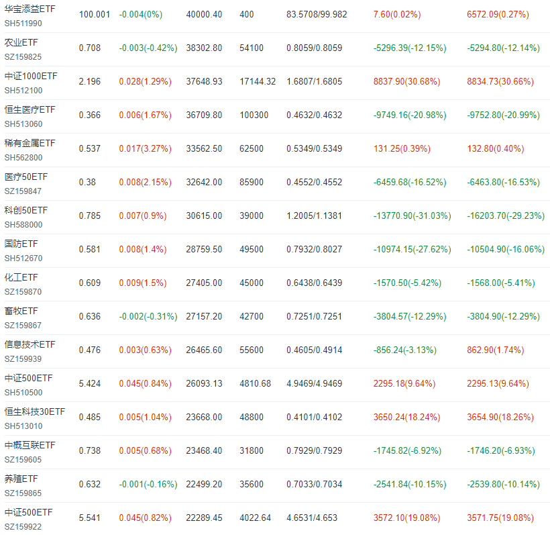The width and height of the screenshot is (550, 535).
Task: Select code SZ159922
Action: (x=23, y=527)
